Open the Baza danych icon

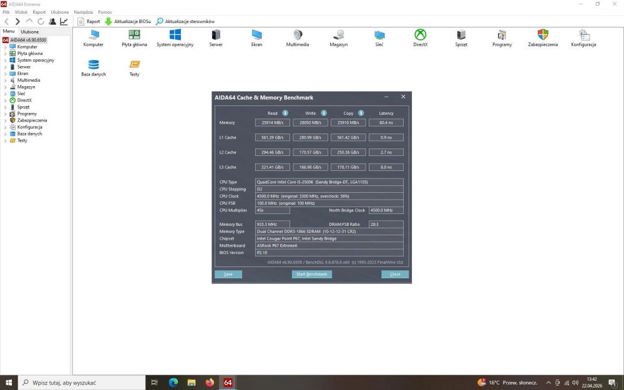94,64
